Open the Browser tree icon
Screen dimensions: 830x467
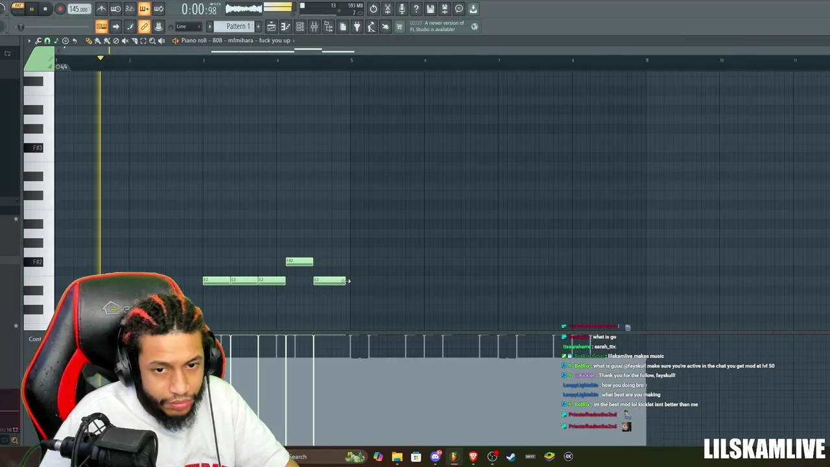(x=328, y=27)
